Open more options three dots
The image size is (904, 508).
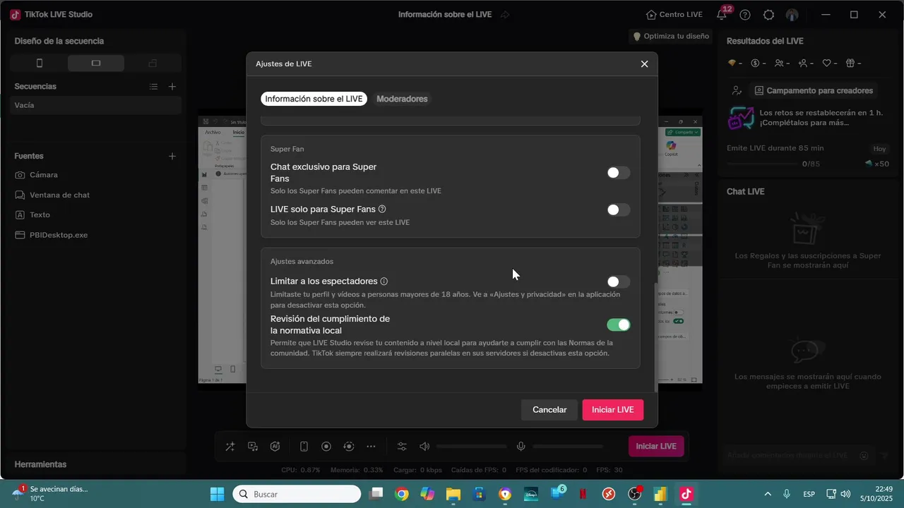[x=371, y=447]
